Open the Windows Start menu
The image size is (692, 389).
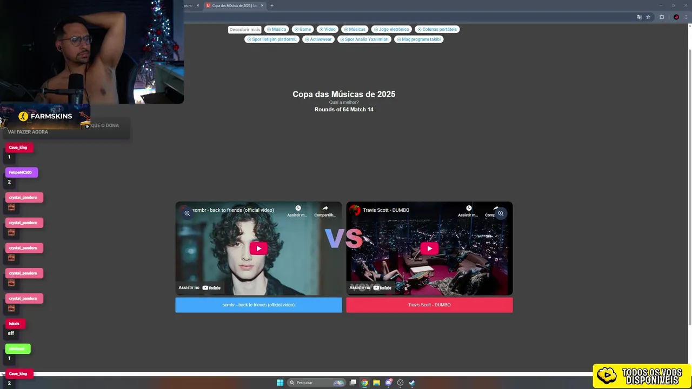pyautogui.click(x=280, y=383)
